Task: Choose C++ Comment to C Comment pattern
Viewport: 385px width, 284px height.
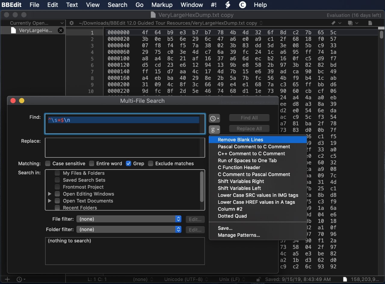Action: pos(258,154)
